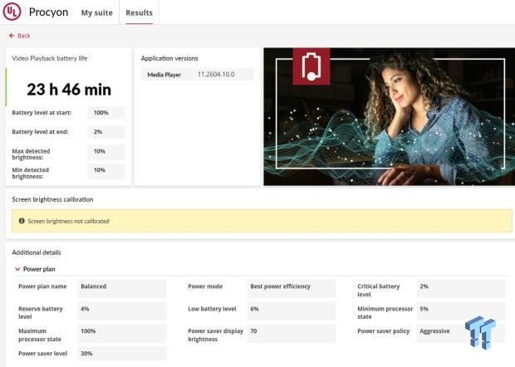Click the Battery level at end value
This screenshot has width=515, height=367.
pyautogui.click(x=105, y=132)
